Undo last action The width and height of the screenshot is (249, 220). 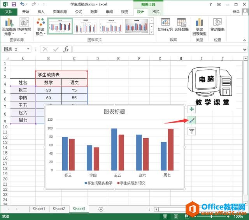click(x=22, y=4)
